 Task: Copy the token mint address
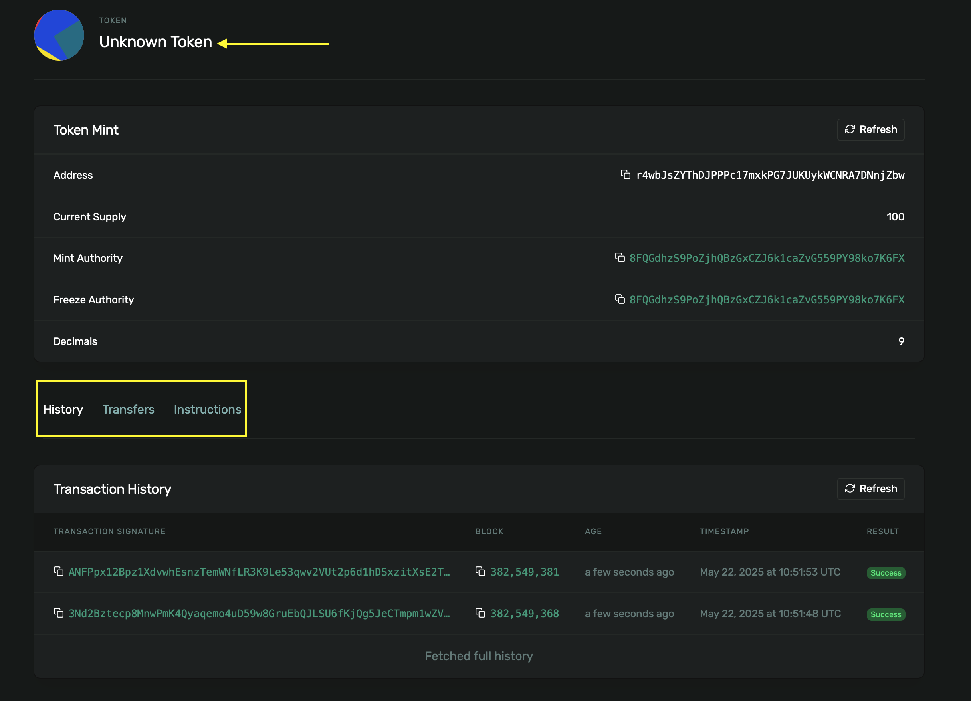[x=626, y=175]
